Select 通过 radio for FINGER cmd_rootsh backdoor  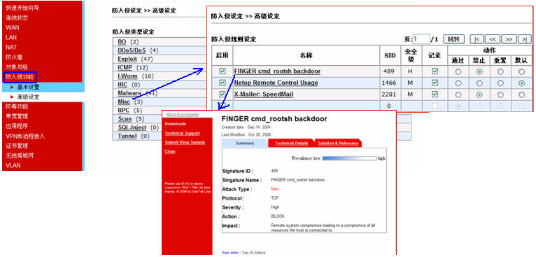pyautogui.click(x=458, y=71)
